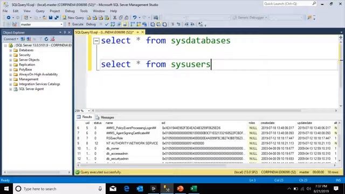Click the 'name' column header
The width and height of the screenshot is (345, 194).
[x=109, y=123]
